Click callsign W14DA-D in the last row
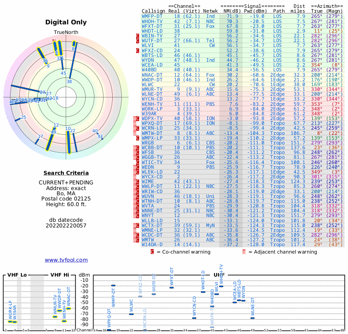The width and height of the screenshot is (348, 334). (x=152, y=244)
